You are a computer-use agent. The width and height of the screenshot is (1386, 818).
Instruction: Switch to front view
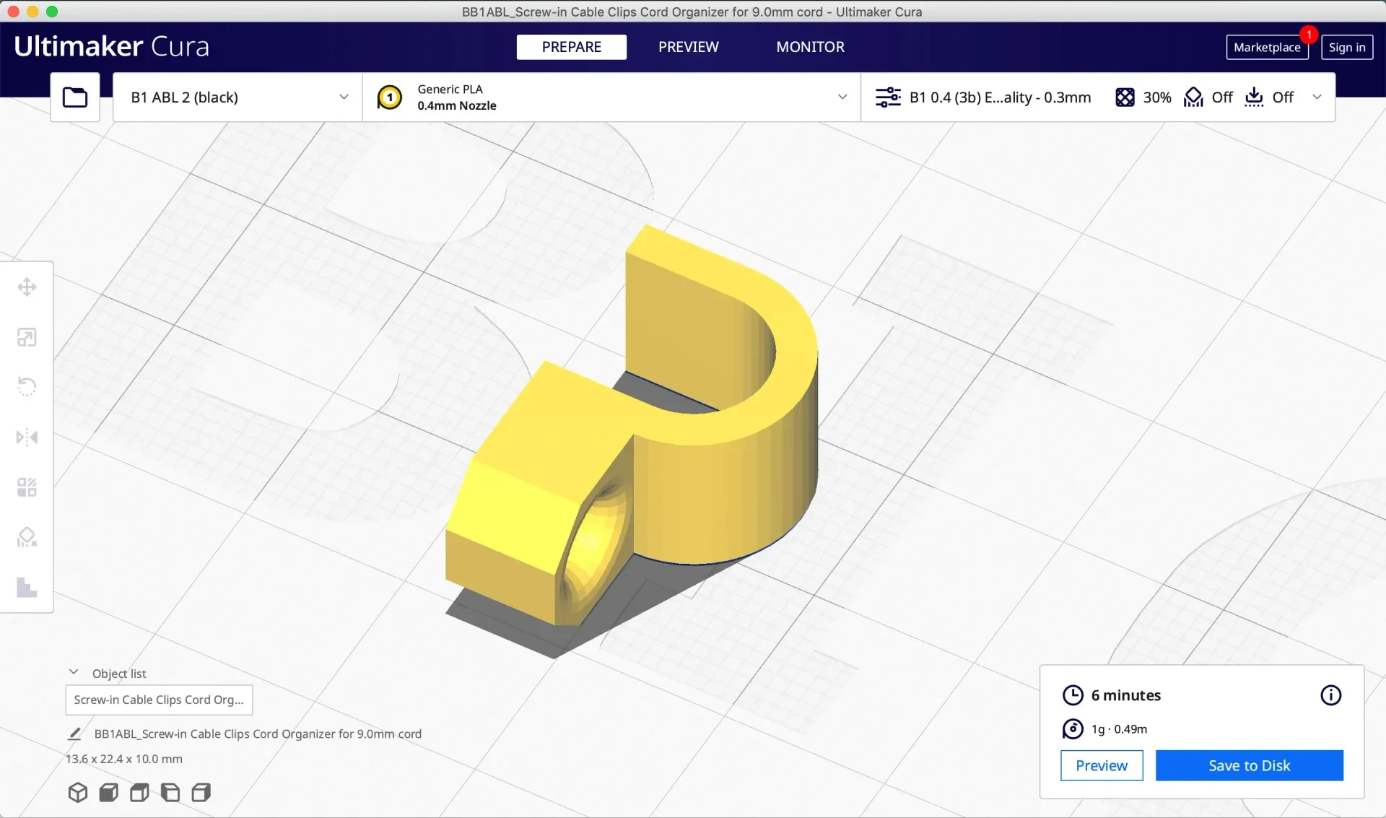109,793
